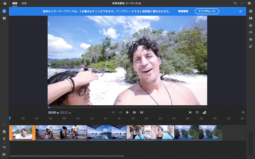Click the :10 mark on ruler

(78, 119)
